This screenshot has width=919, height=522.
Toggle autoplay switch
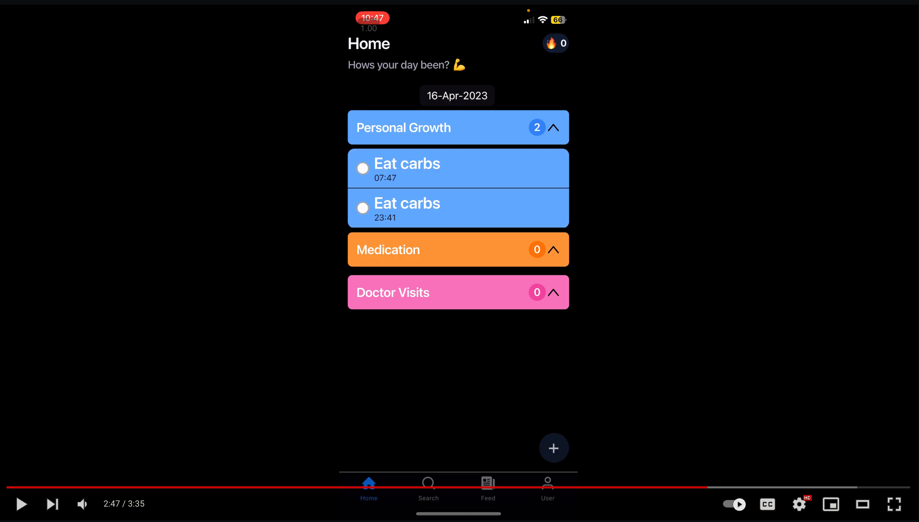coord(735,504)
